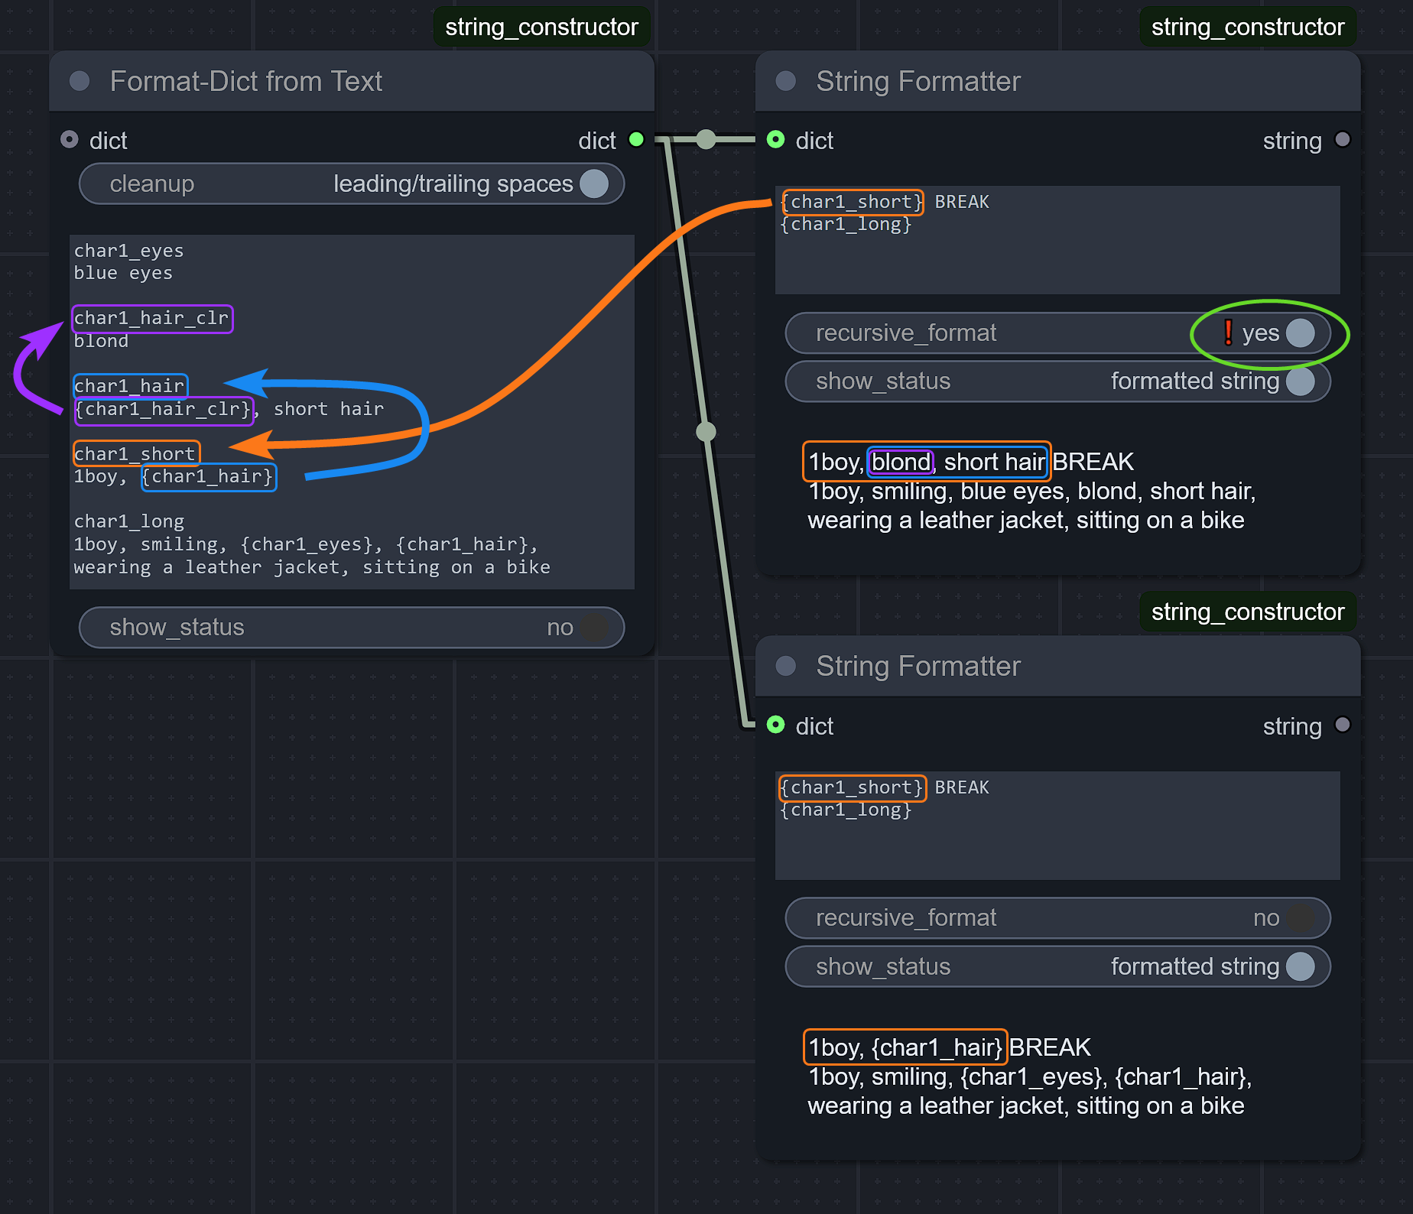Toggle recursive_format no in lower String Formatter
This screenshot has height=1214, width=1413.
click(1058, 918)
